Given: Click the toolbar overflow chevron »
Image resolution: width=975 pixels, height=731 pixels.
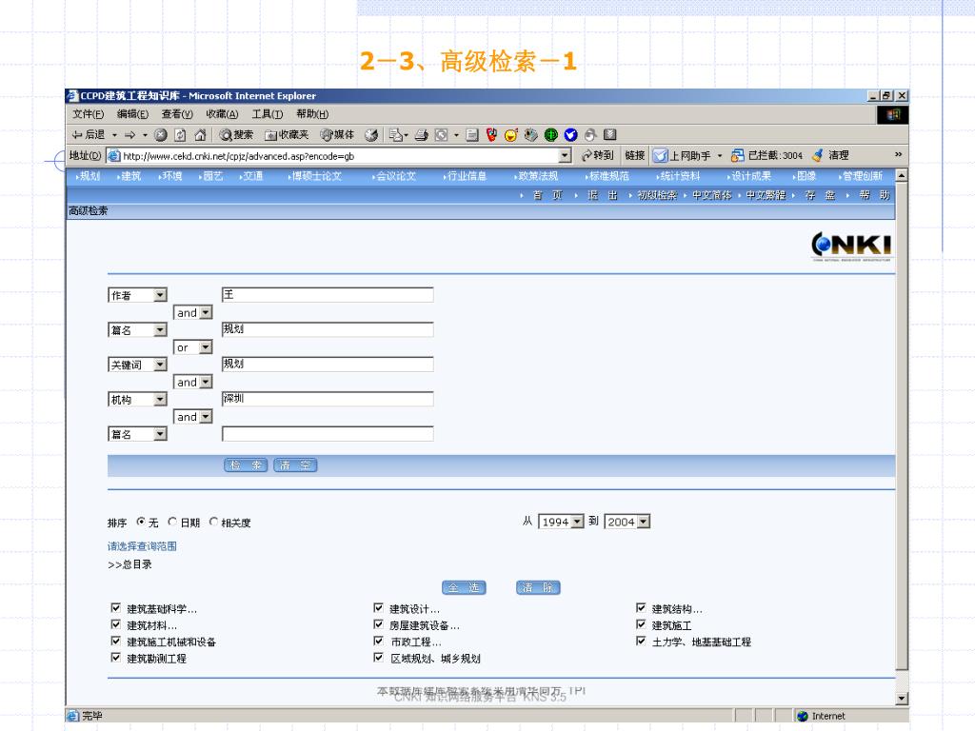Looking at the screenshot, I should tap(898, 155).
